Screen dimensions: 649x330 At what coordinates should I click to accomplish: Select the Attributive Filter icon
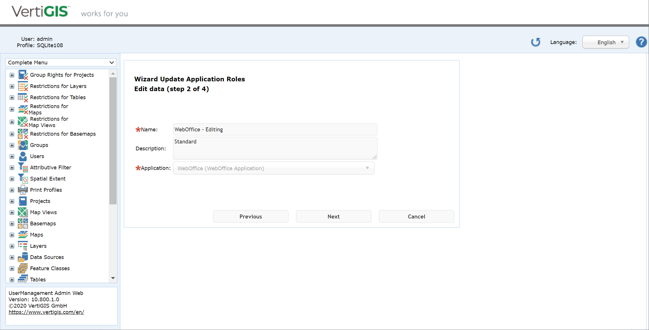point(23,167)
